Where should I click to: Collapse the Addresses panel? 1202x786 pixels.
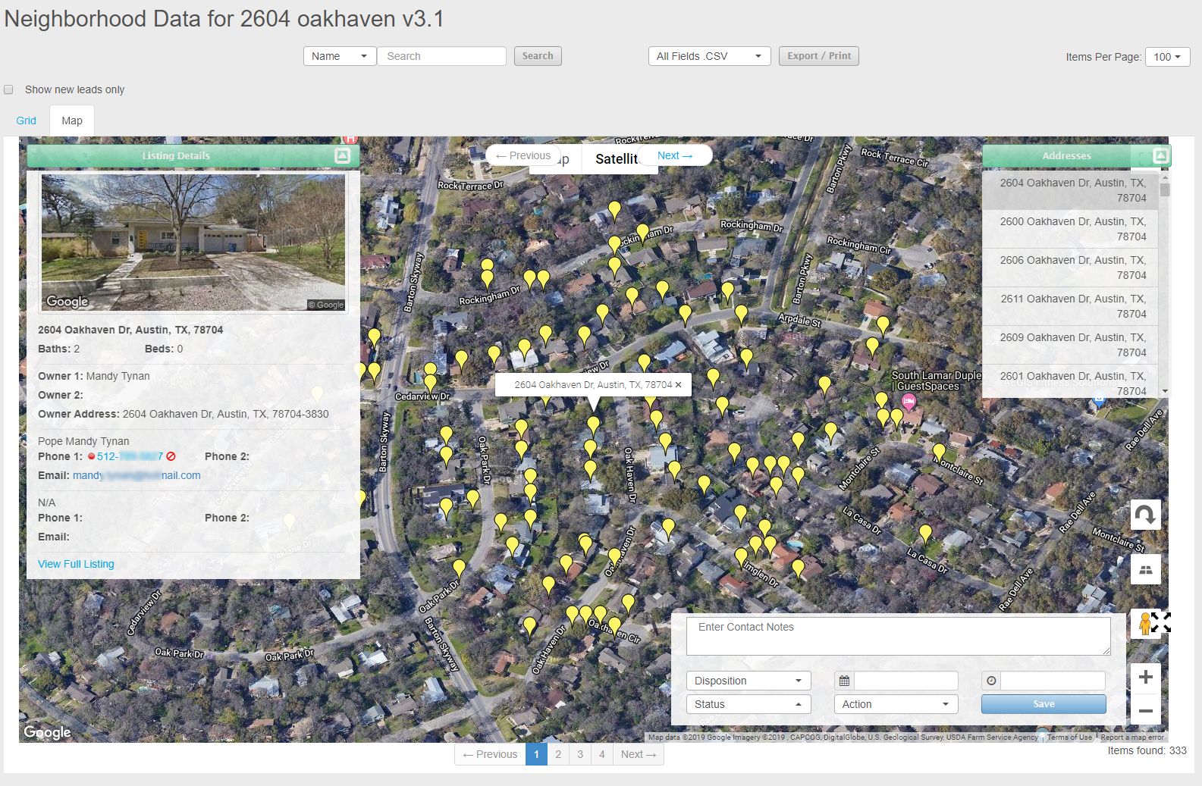point(1160,155)
